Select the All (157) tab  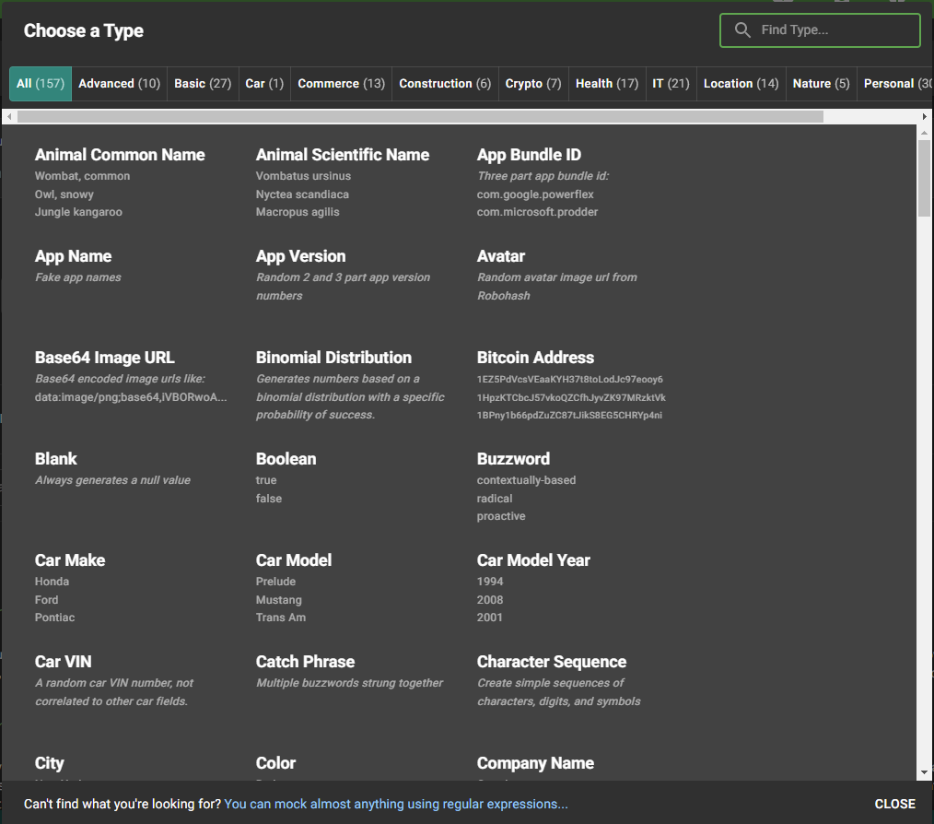(x=41, y=84)
